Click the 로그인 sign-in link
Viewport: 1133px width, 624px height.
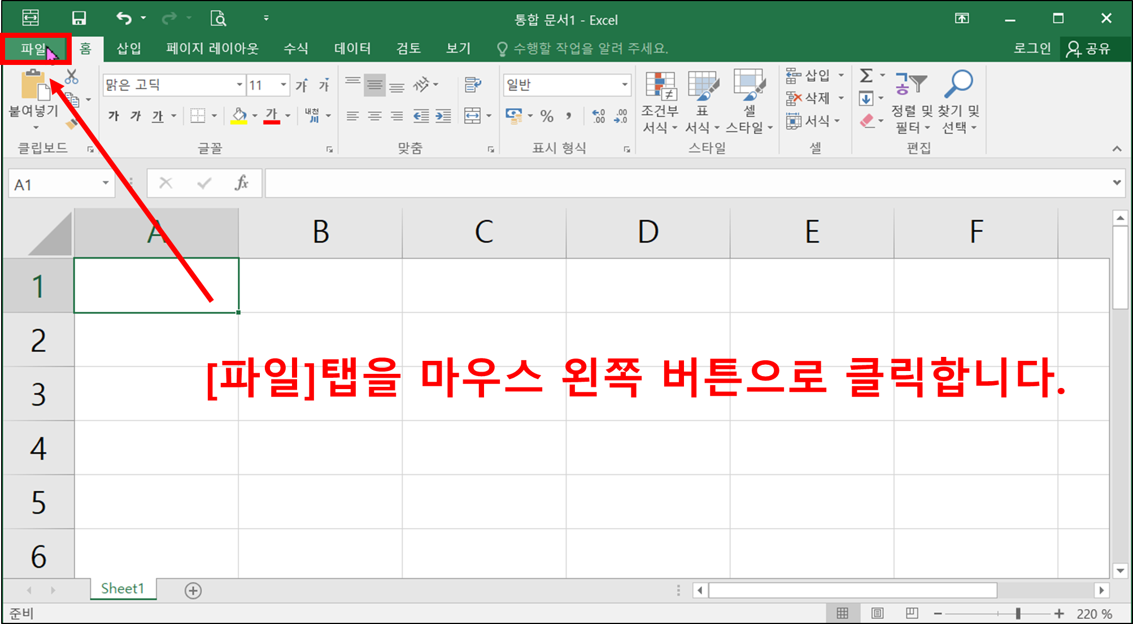tap(1031, 49)
